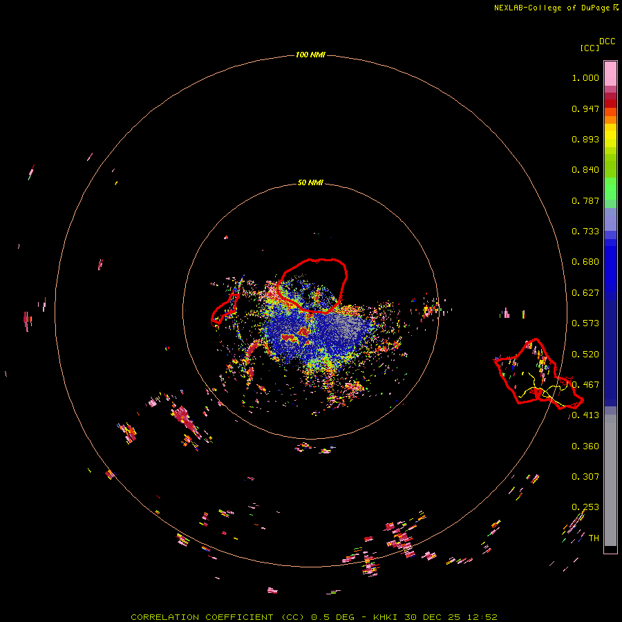Image resolution: width=622 pixels, height=622 pixels.
Task: Click the large red island outline near radar center
Action: 312,285
